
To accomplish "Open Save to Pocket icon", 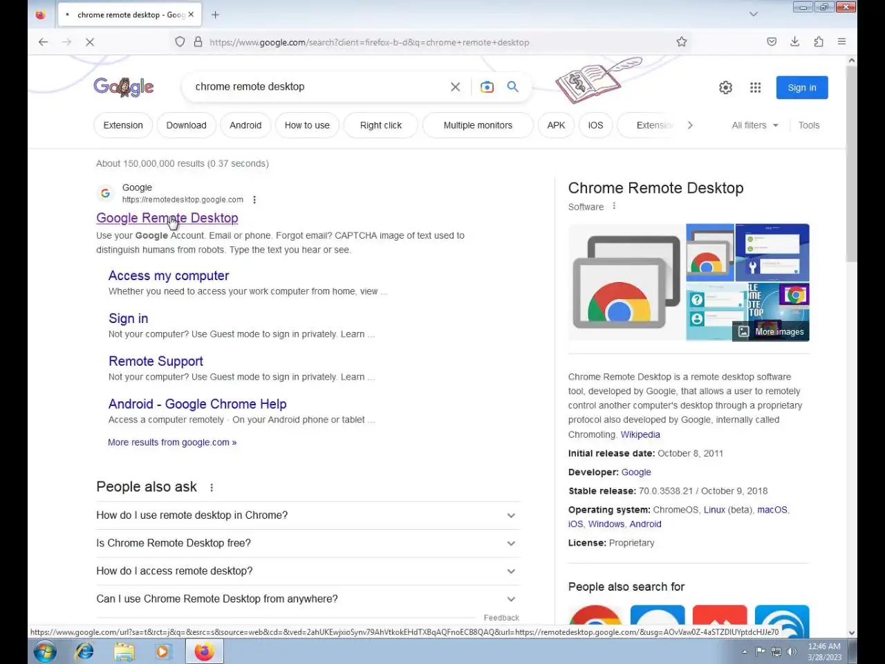I will [772, 41].
